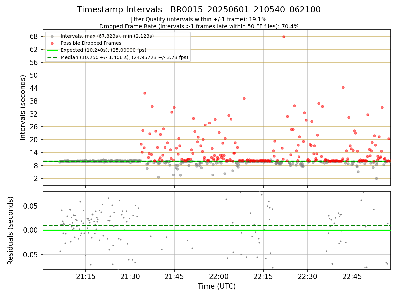Image resolution: width=398 pixels, height=298 pixels.
Task: Click the 22:15 time tick label
Action: 263,276
